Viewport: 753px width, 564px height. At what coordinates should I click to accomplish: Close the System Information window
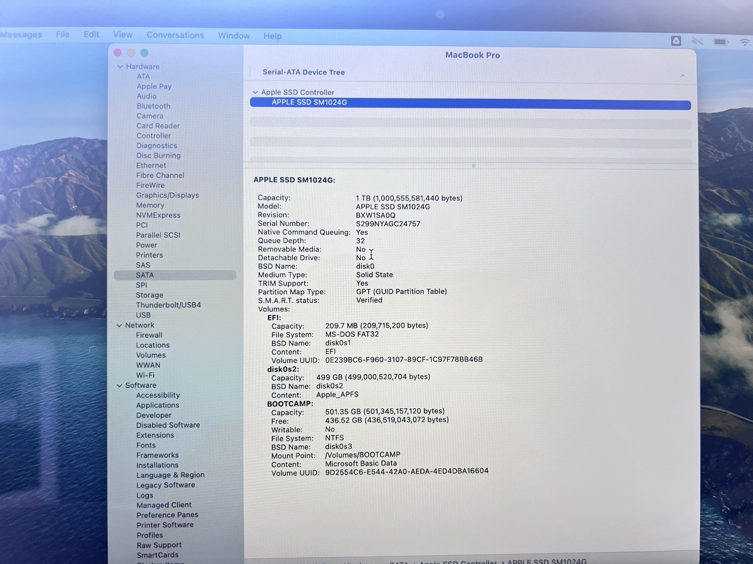coord(118,53)
